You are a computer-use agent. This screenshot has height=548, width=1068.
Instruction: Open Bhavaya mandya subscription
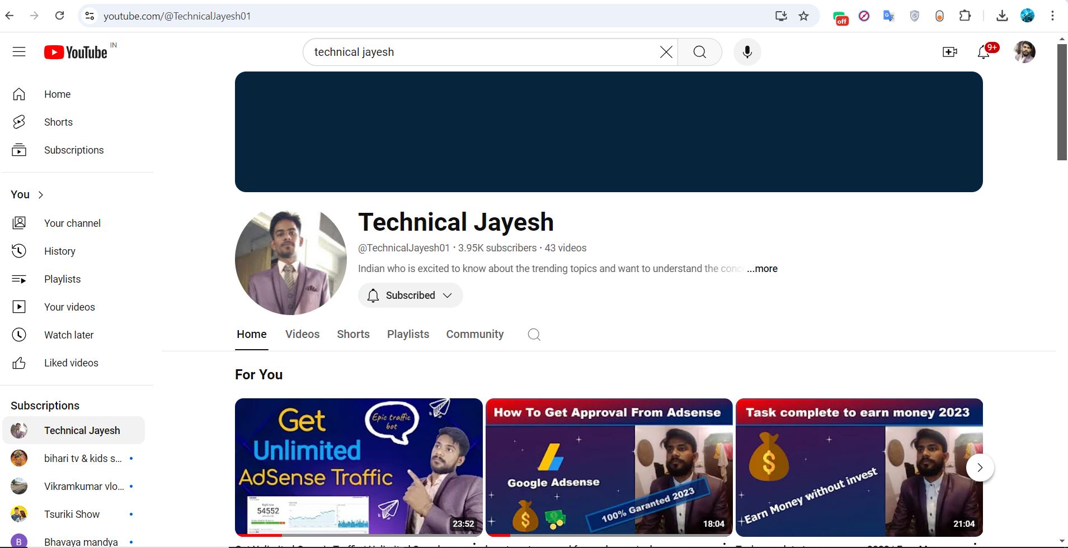pos(74,541)
